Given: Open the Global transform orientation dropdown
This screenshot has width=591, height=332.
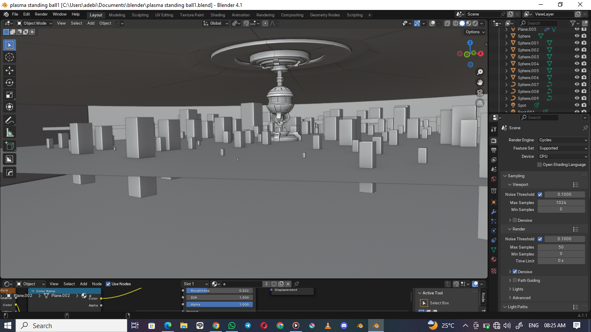Looking at the screenshot, I should coord(216,23).
